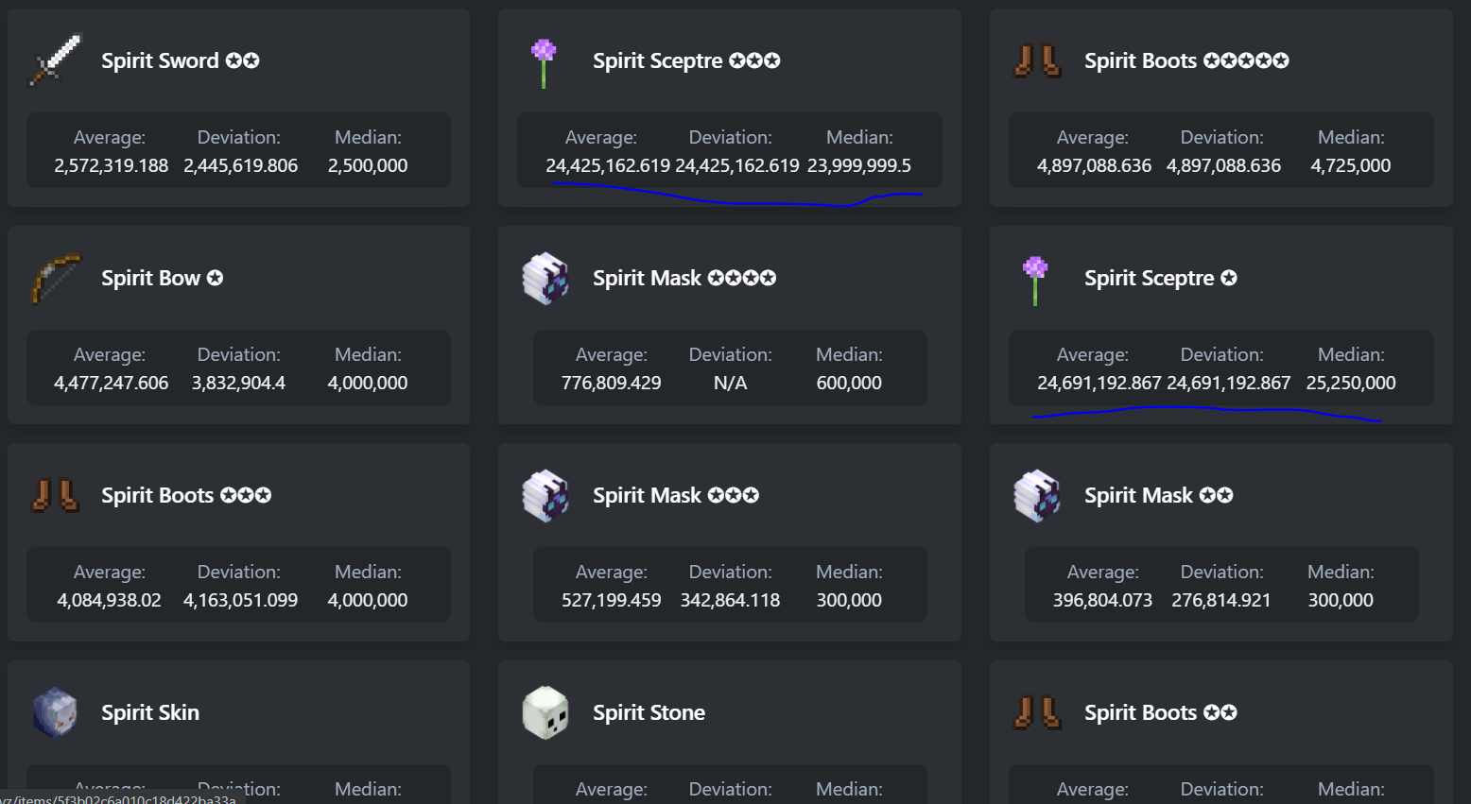Click the one-star Spirit Sceptre flower icon
This screenshot has height=804, width=1471.
click(1035, 280)
